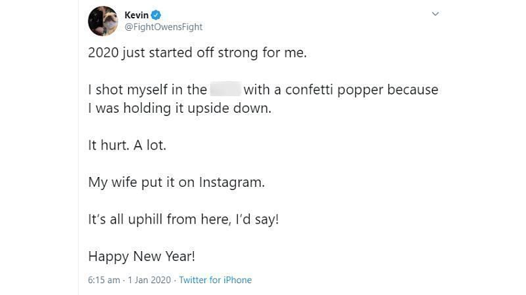Select the 1 Jan 2020 date

[x=149, y=280]
